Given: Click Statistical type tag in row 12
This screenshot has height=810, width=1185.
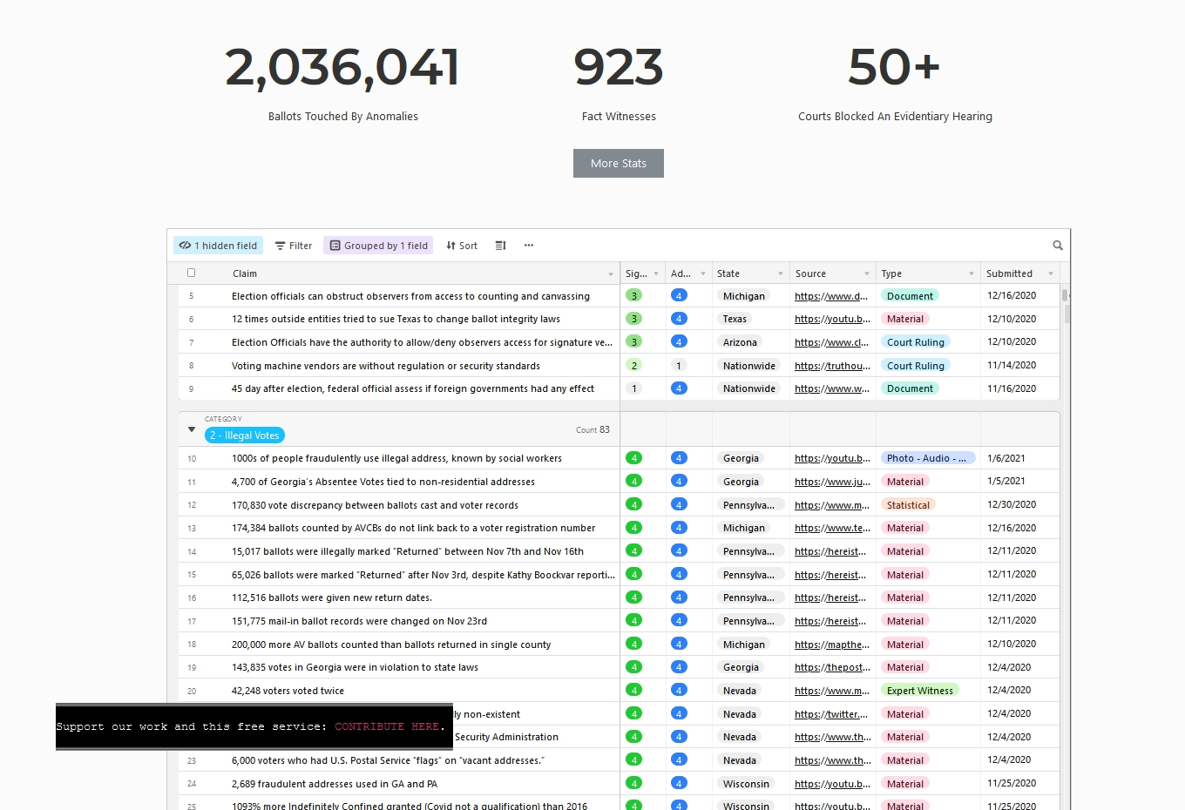Looking at the screenshot, I should click(908, 505).
